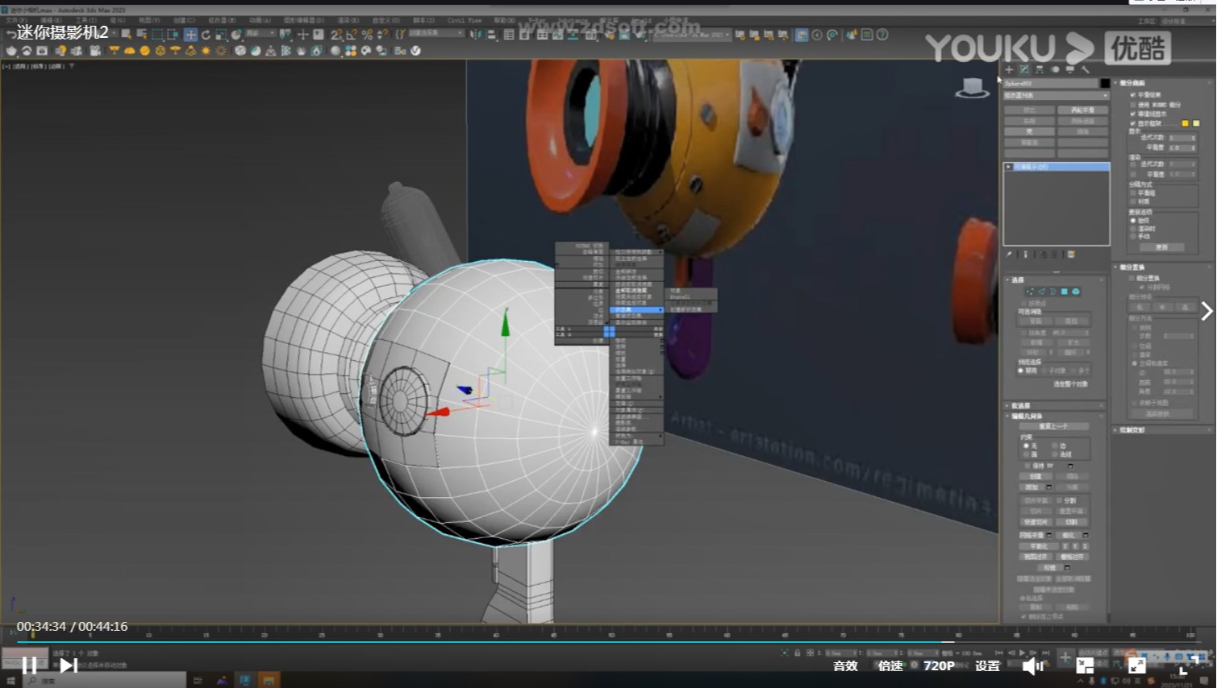
Task: Open the reference coordinate system dropdown
Action: click(x=260, y=33)
